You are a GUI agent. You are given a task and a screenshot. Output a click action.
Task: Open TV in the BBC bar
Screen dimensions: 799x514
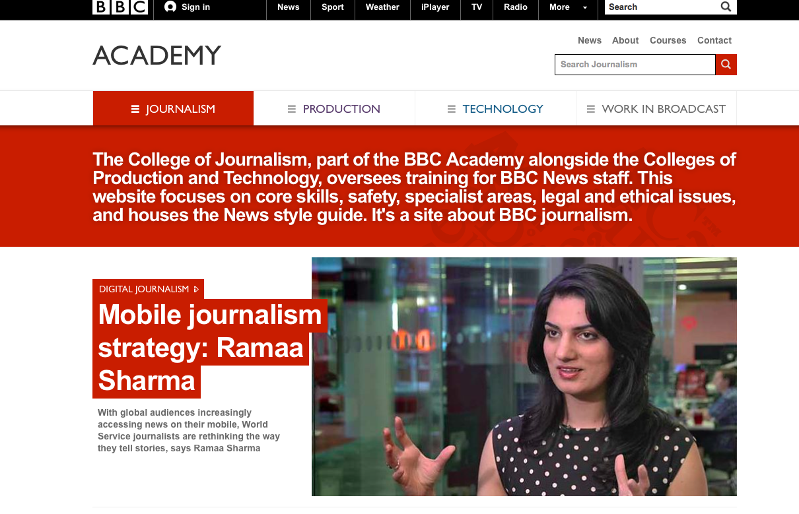coord(477,7)
